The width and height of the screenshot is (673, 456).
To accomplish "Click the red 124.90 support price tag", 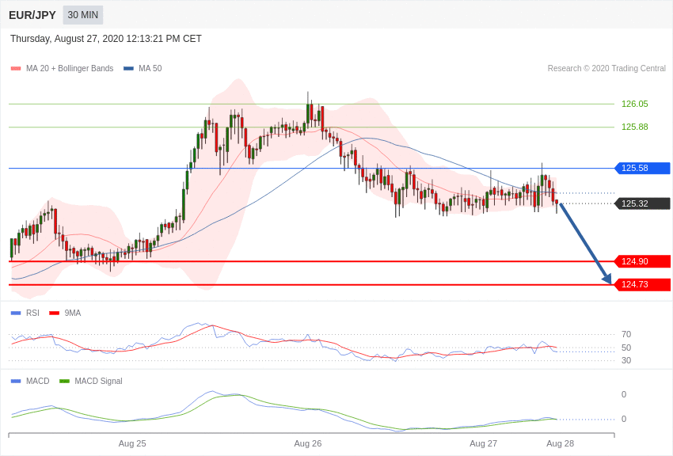I will [643, 261].
